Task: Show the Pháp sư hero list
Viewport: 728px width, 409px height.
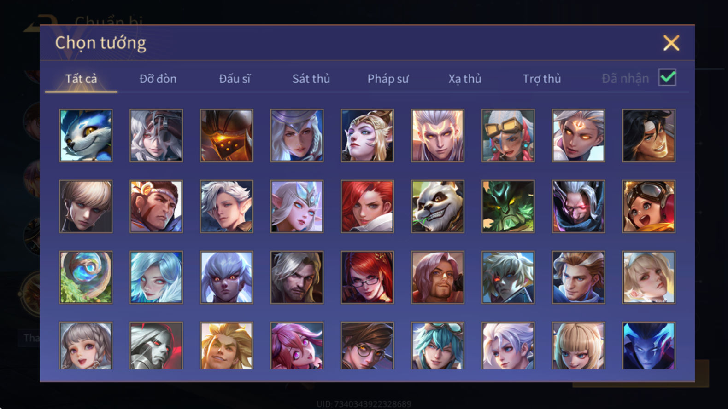Action: (x=388, y=79)
